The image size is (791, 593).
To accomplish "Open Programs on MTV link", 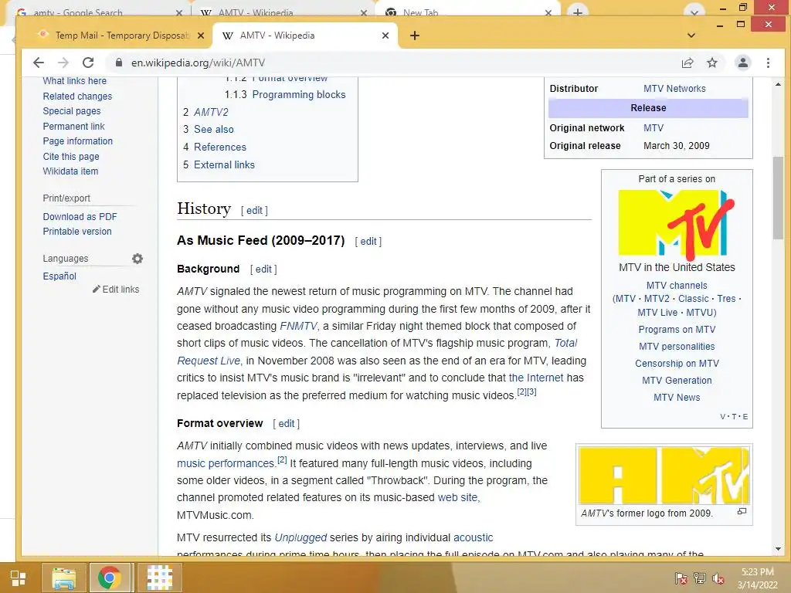I will click(x=677, y=329).
